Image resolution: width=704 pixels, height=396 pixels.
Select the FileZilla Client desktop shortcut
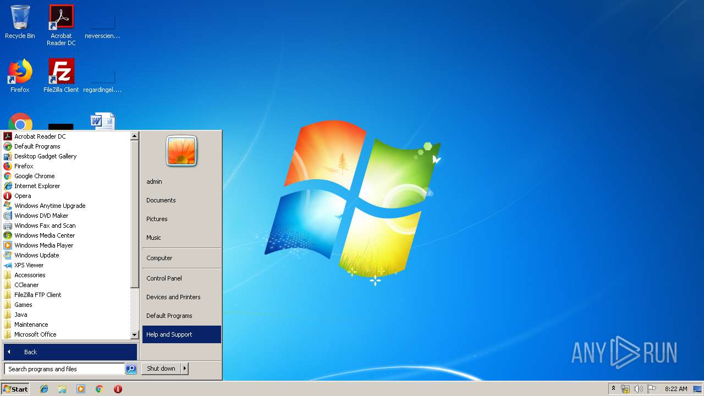[61, 75]
